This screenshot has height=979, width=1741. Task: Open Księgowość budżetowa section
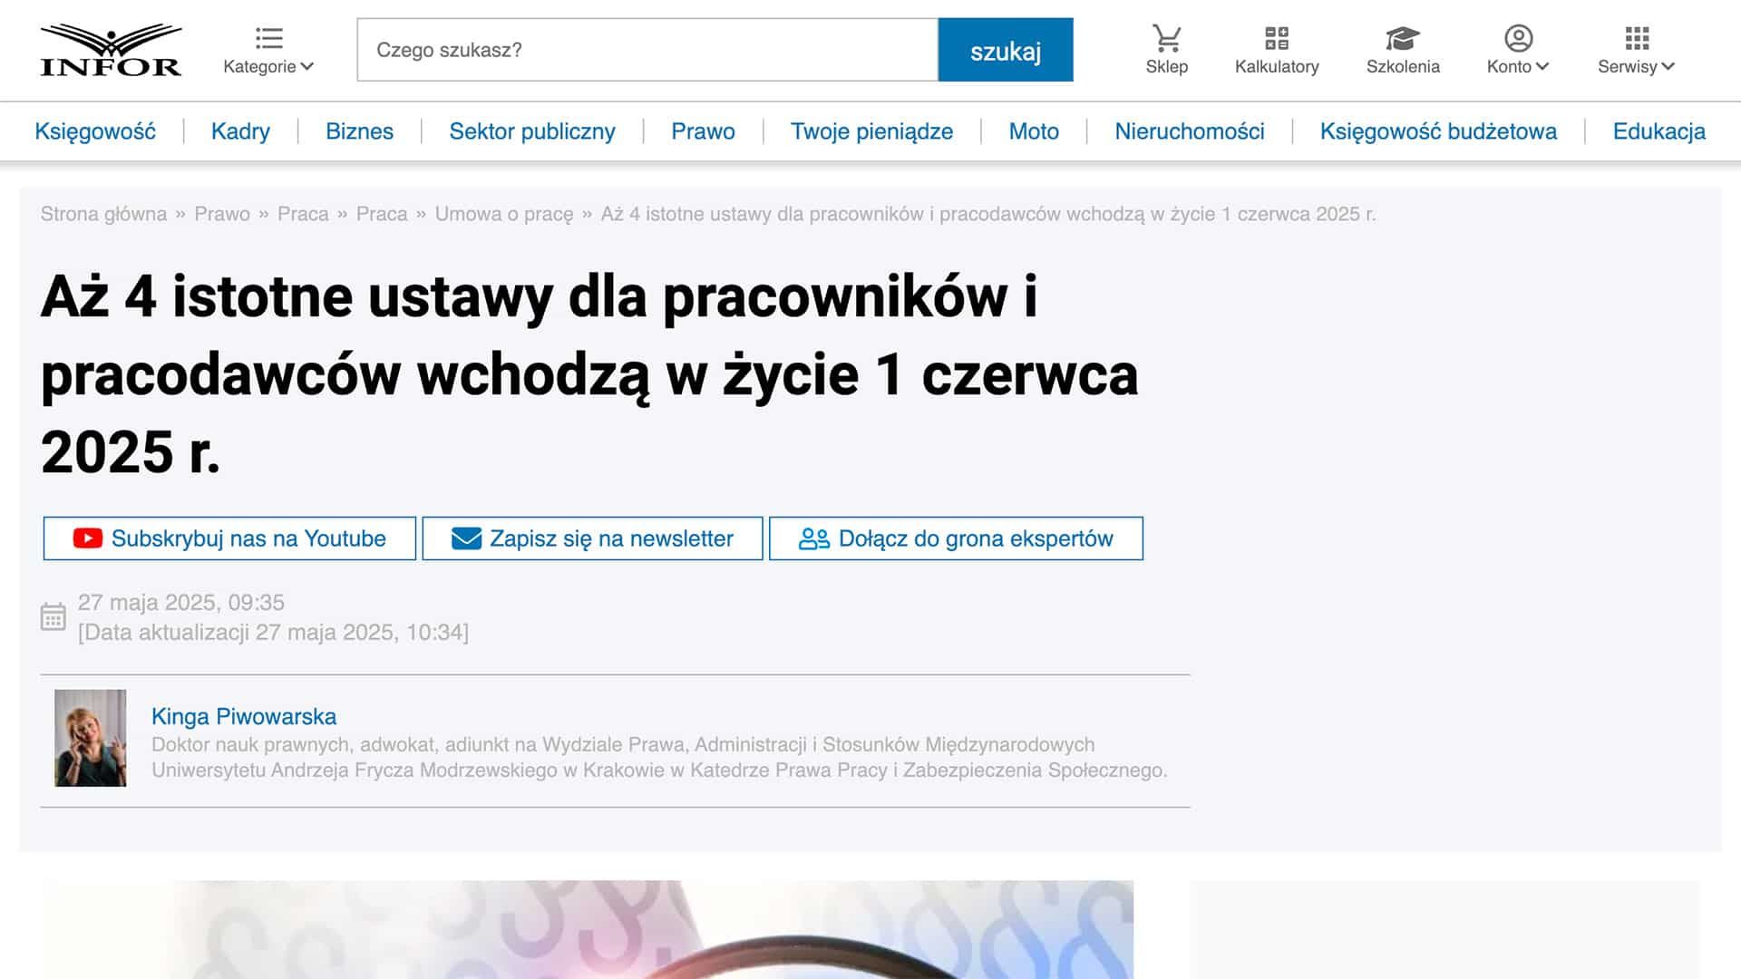1438,131
